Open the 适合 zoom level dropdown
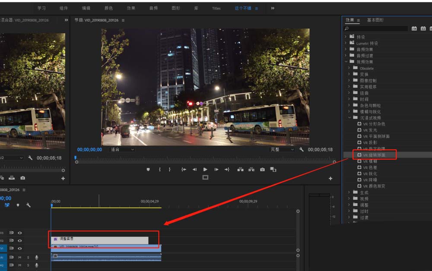 point(122,150)
